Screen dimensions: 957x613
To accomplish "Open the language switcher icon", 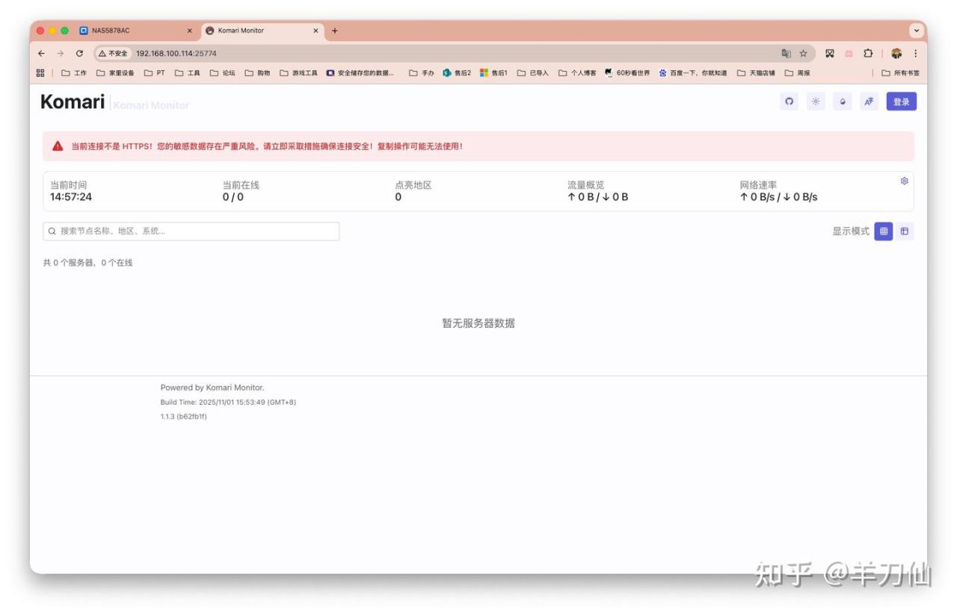I will tap(869, 102).
